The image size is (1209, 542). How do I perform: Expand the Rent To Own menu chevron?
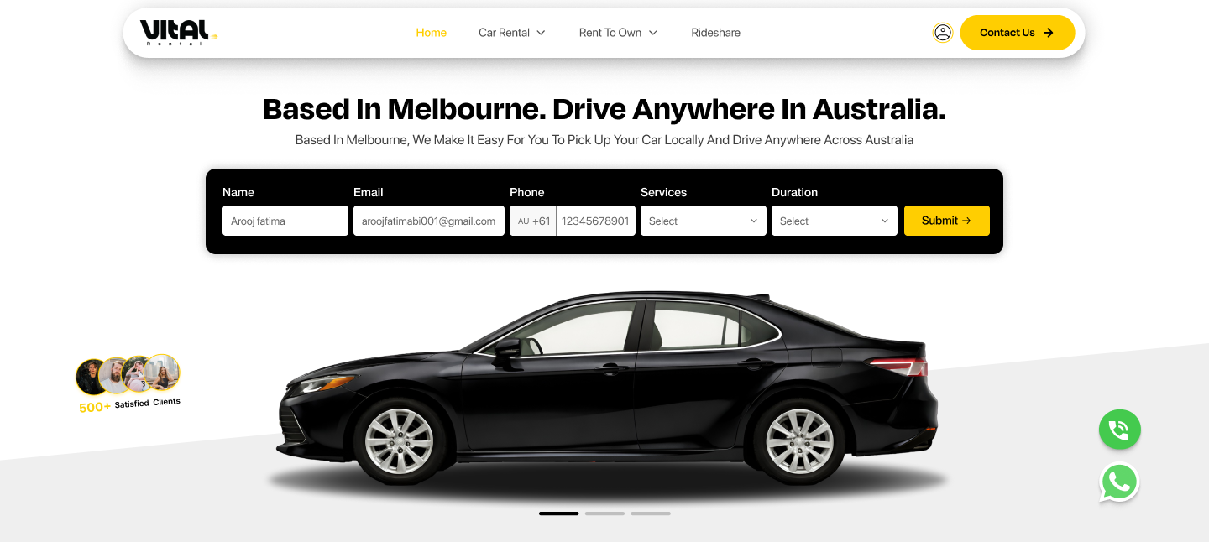[653, 33]
